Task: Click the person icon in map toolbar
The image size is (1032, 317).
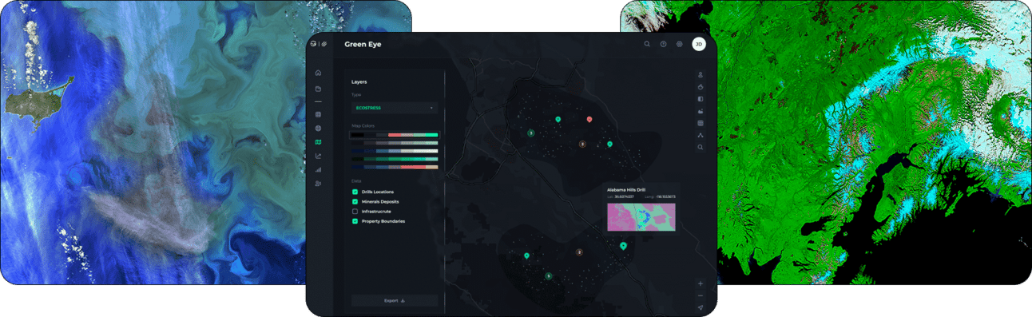Action: tap(701, 74)
